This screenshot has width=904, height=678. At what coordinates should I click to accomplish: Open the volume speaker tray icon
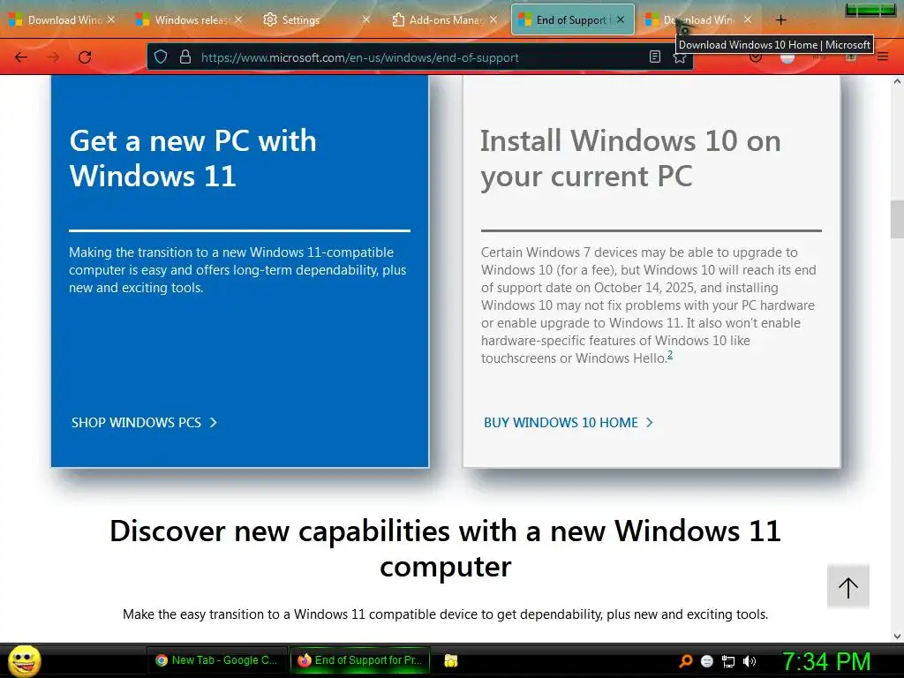point(750,661)
